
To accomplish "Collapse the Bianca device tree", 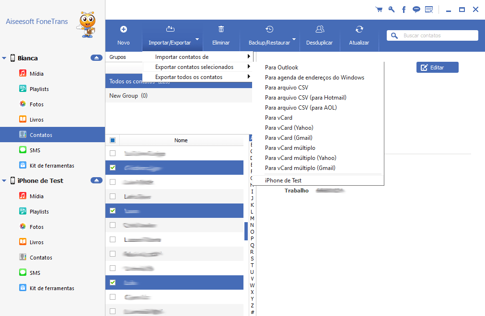I will [x=4, y=58].
